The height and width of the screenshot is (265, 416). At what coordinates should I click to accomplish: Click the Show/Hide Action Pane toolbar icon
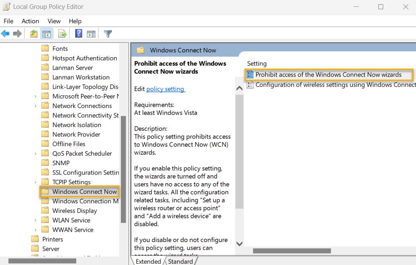click(x=91, y=33)
